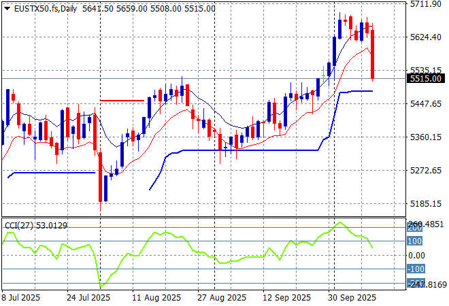Click the 5447.65 price axis label
Viewport: 449px width, 306px height.
pyautogui.click(x=425, y=103)
